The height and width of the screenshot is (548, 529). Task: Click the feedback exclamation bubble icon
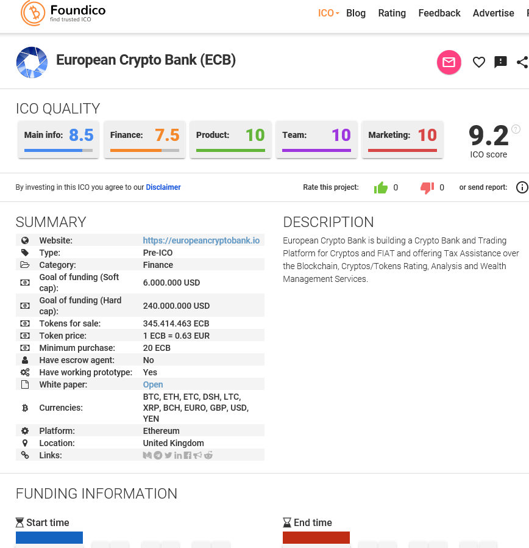coord(500,62)
